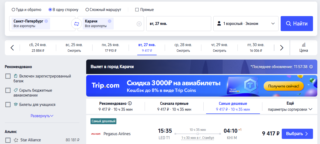
Task: Show next dates arrow
Action: (282, 48)
